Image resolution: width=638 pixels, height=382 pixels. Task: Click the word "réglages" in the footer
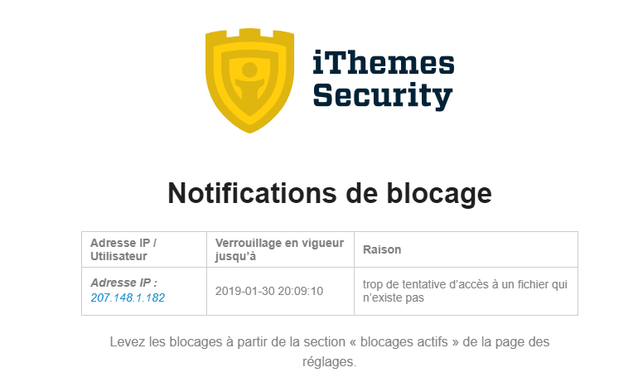click(328, 362)
